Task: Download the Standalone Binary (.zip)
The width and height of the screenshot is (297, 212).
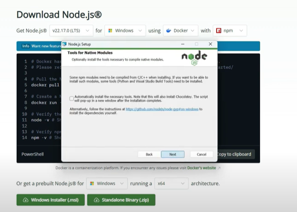Action: (121, 200)
